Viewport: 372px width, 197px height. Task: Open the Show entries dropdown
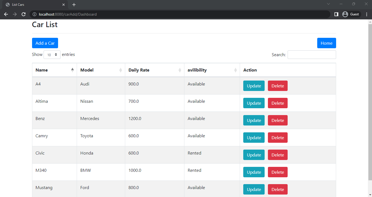coord(52,55)
